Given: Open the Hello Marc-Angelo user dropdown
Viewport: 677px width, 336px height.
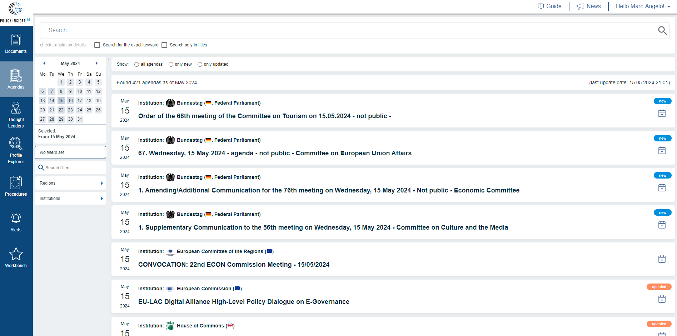Looking at the screenshot, I should [643, 6].
